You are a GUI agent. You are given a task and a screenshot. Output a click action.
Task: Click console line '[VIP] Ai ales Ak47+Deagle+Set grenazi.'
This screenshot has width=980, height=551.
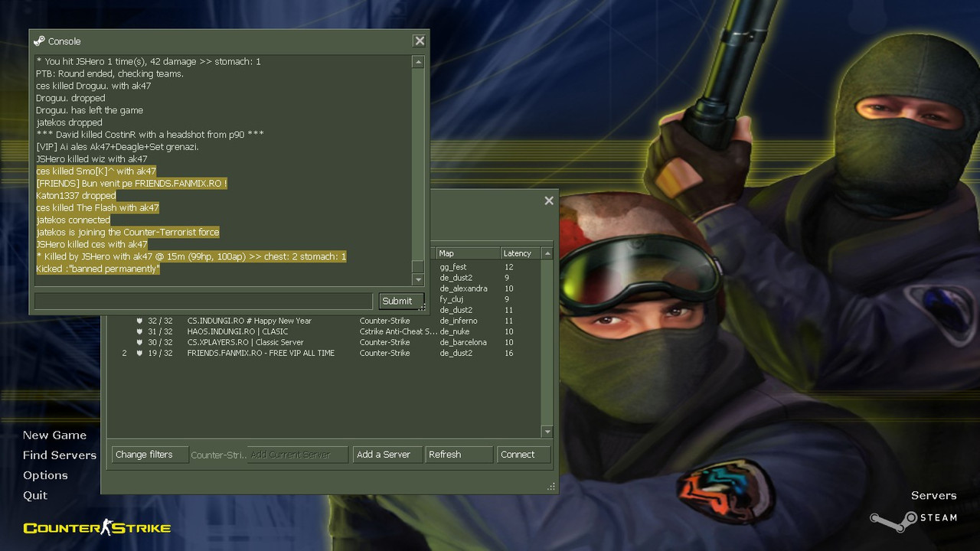(x=117, y=147)
